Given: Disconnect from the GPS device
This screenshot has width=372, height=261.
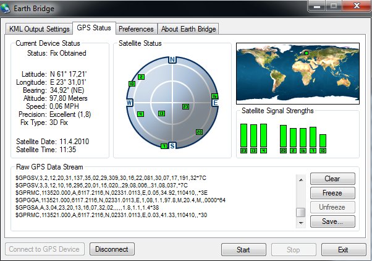Looking at the screenshot, I should (112, 249).
